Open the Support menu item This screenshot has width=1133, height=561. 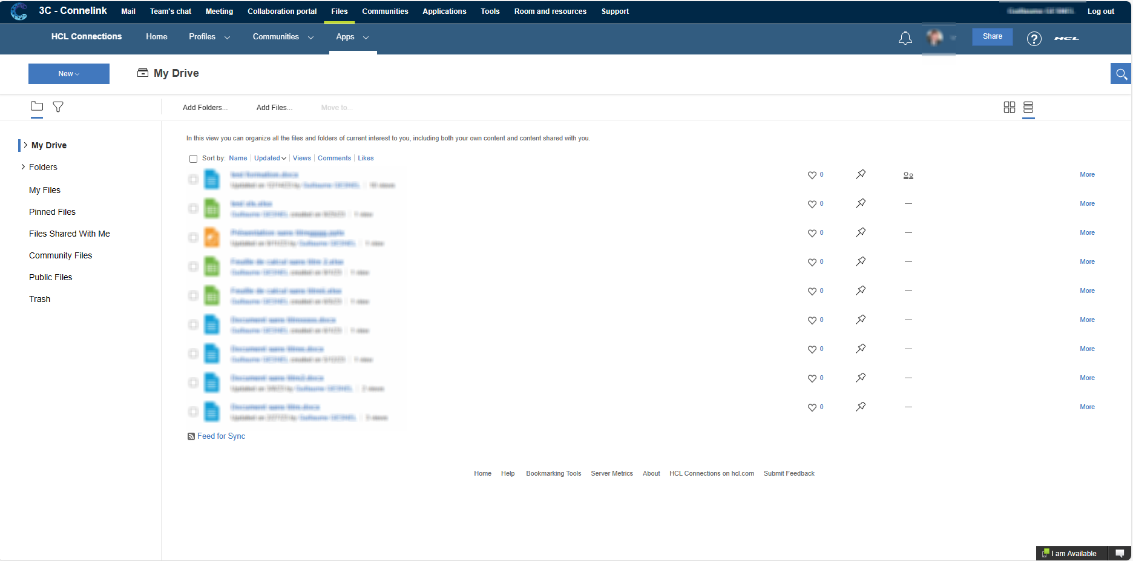pyautogui.click(x=615, y=11)
